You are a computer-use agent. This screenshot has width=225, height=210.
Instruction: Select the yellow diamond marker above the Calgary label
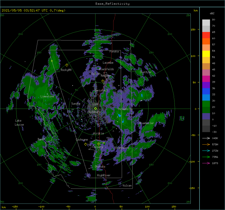99,144
